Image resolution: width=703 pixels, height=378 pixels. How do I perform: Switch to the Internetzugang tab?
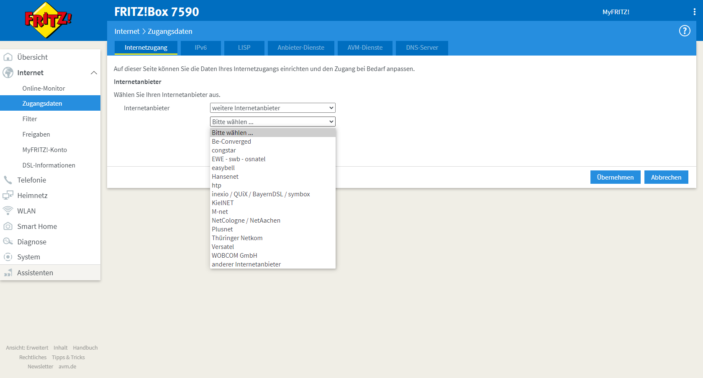(x=146, y=48)
